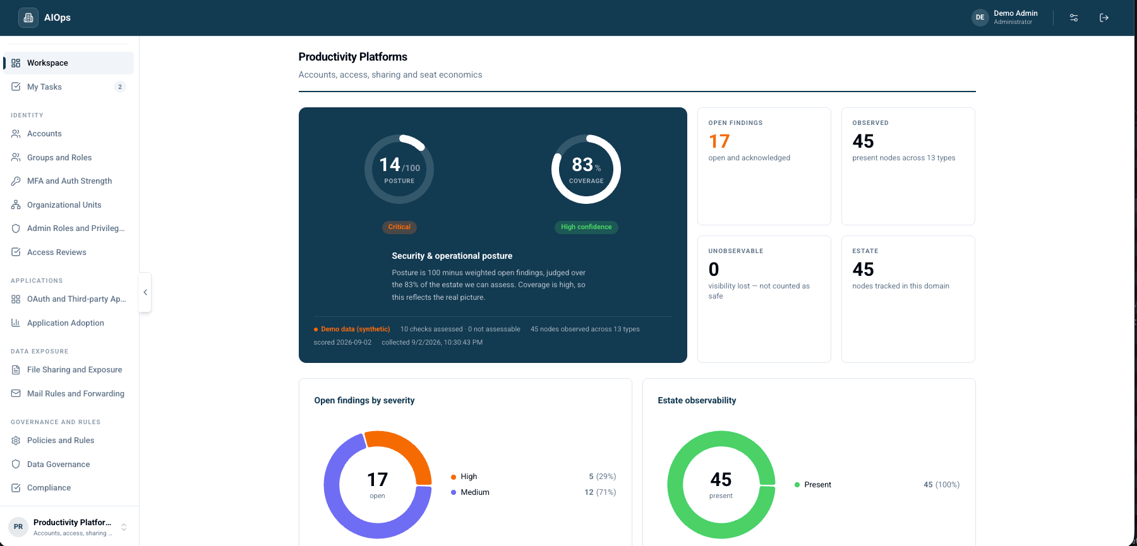The image size is (1137, 546).
Task: Click the Groups and Roles icon
Action: [16, 158]
